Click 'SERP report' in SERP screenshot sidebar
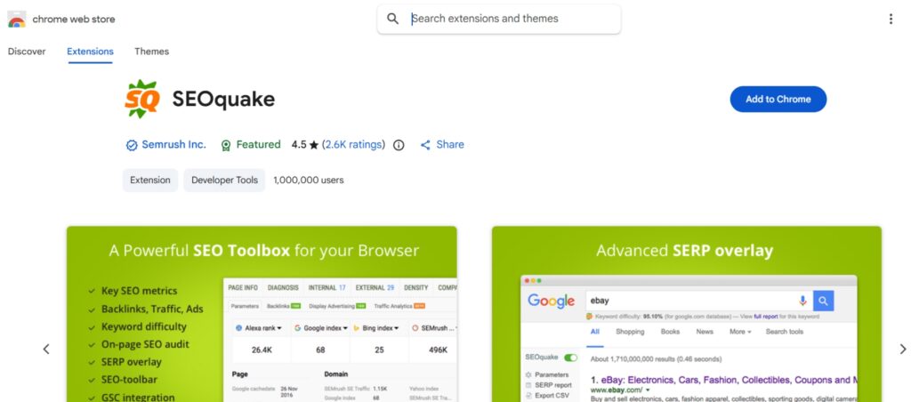The image size is (911, 402). coord(553,385)
